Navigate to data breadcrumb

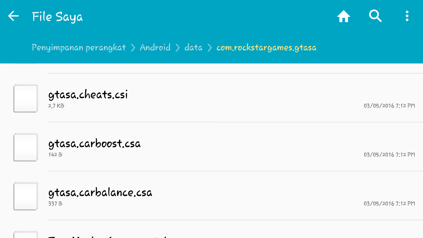click(193, 48)
